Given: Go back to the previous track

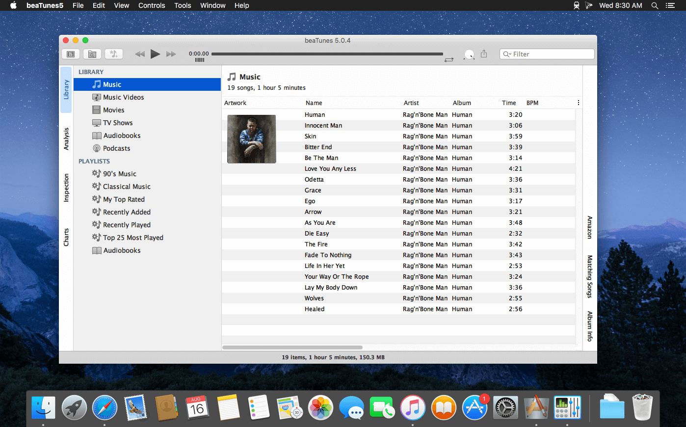Looking at the screenshot, I should 140,54.
